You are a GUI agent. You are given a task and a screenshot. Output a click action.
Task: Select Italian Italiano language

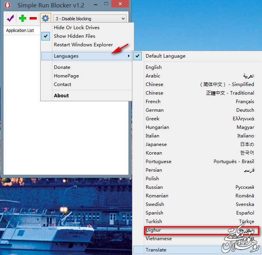(197, 136)
